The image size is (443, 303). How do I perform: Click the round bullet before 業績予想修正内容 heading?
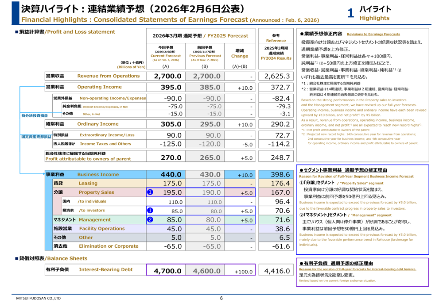point(302,34)
